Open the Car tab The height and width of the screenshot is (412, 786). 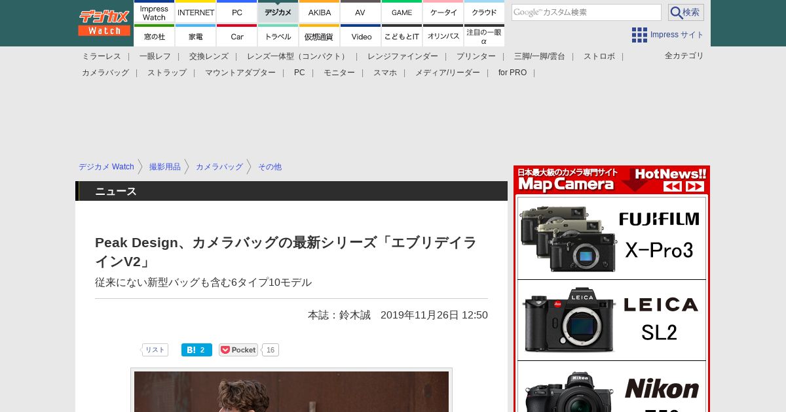237,36
